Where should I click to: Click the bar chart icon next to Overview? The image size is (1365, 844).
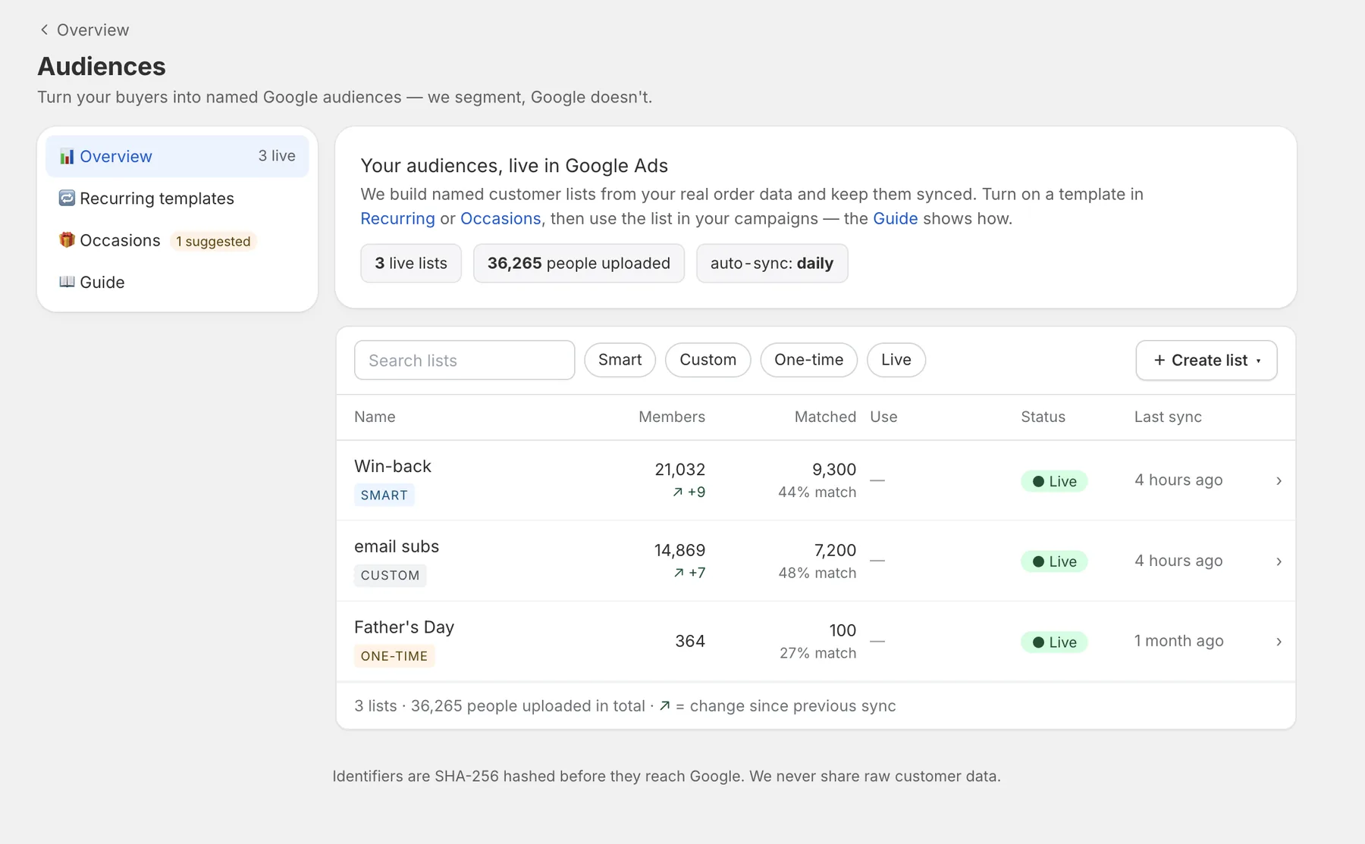pyautogui.click(x=67, y=156)
